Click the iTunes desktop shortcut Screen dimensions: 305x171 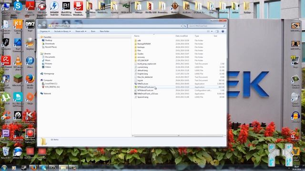(30, 61)
